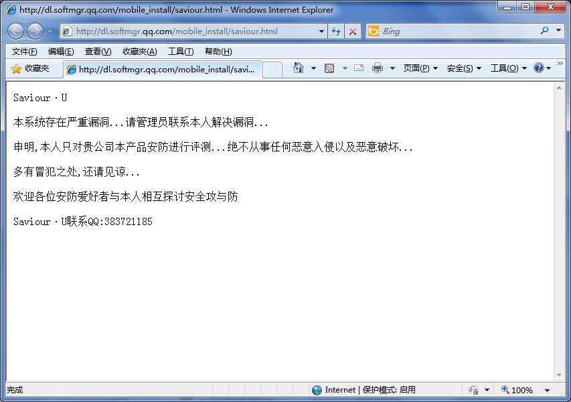571x402 pixels.
Task: Select the saviour.html page tab
Action: 162,69
